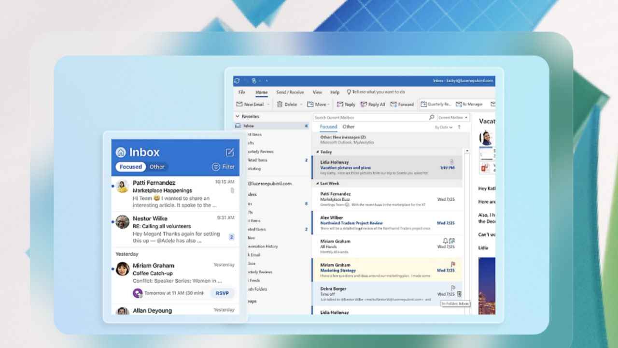Open the By Date sort dropdown
Image resolution: width=618 pixels, height=348 pixels.
tap(444, 127)
